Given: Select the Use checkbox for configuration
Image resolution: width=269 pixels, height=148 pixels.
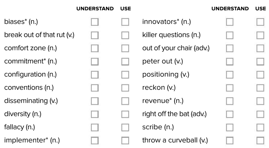Looking at the screenshot, I should pyautogui.click(x=125, y=75).
